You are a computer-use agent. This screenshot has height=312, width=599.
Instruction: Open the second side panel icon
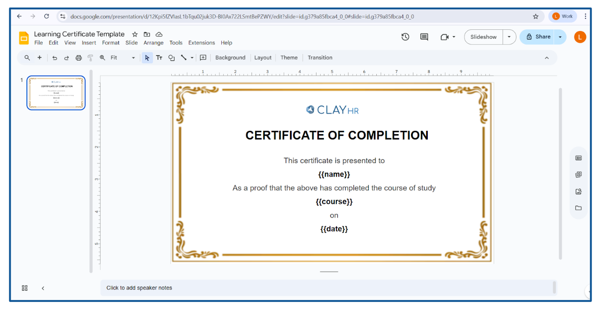[x=578, y=175]
